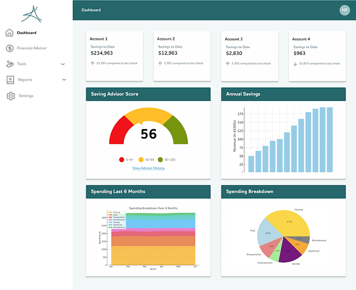356x290 pixels.
Task: Click the yellow Housing pie slice
Action: point(291,223)
